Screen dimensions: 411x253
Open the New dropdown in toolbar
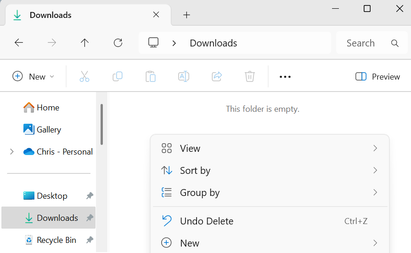point(33,76)
